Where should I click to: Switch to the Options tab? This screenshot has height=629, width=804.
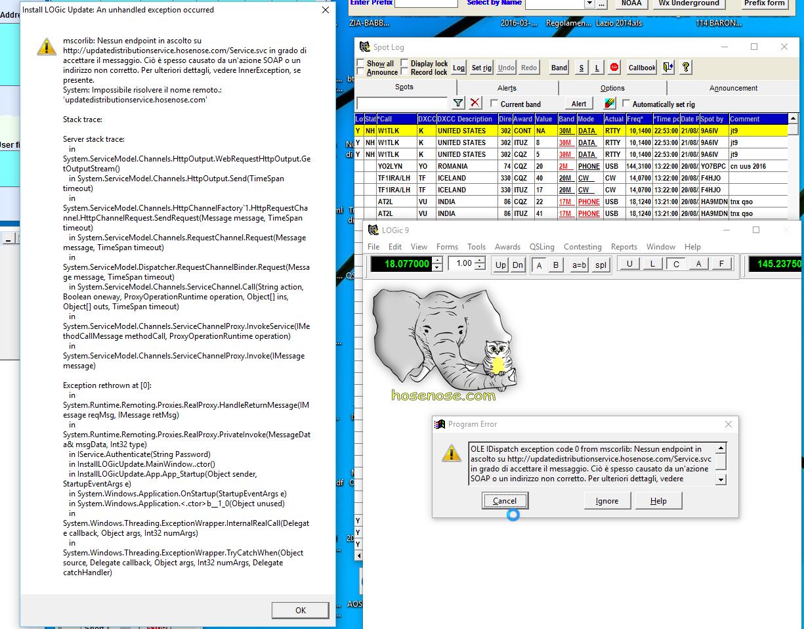[x=612, y=88]
